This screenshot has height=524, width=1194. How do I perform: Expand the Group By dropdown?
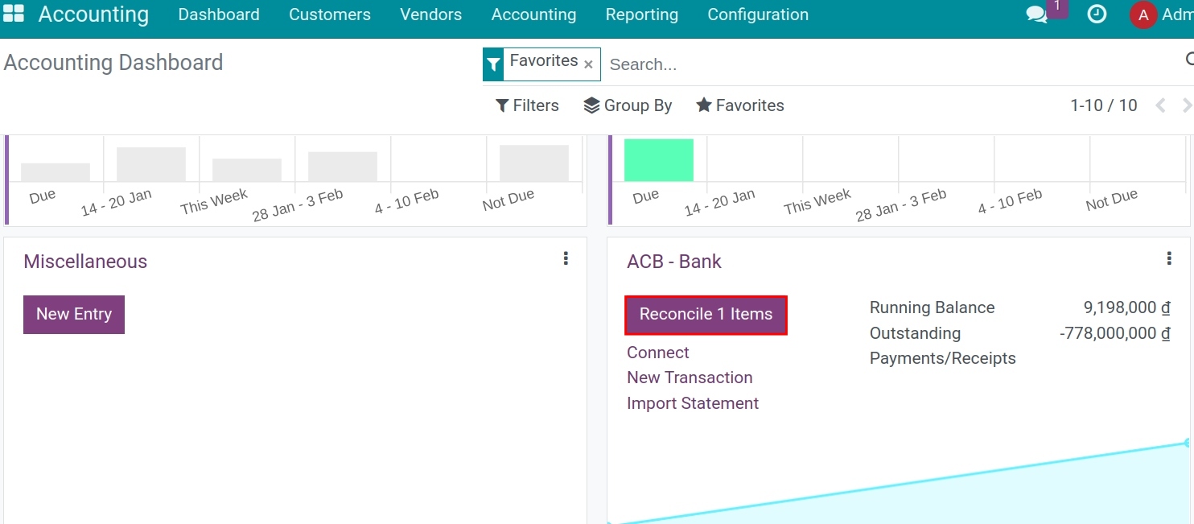pyautogui.click(x=628, y=105)
